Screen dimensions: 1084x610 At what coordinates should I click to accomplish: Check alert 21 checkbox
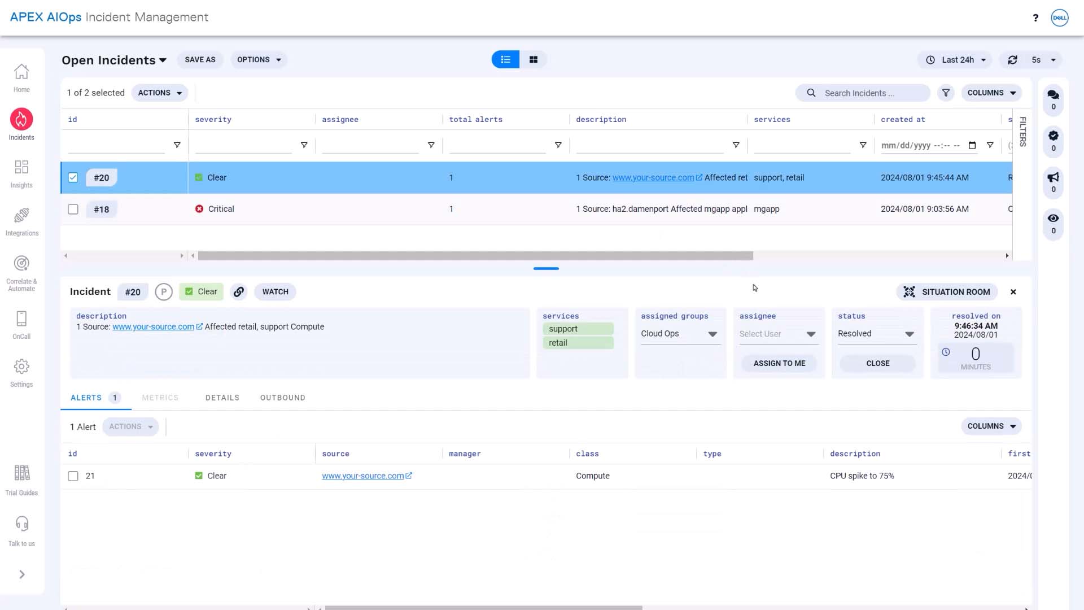point(73,476)
